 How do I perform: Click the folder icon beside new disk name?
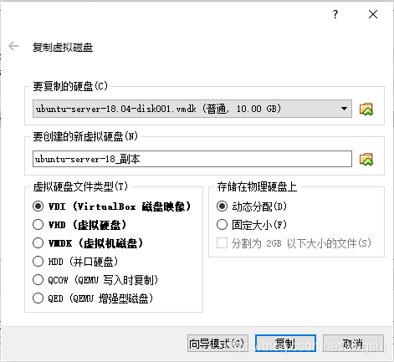click(366, 159)
